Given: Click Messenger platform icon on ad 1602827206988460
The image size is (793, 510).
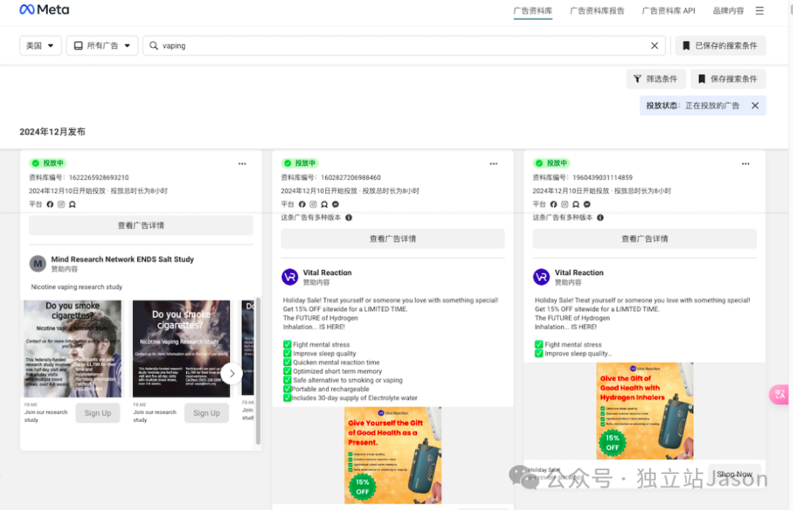Looking at the screenshot, I should [336, 204].
